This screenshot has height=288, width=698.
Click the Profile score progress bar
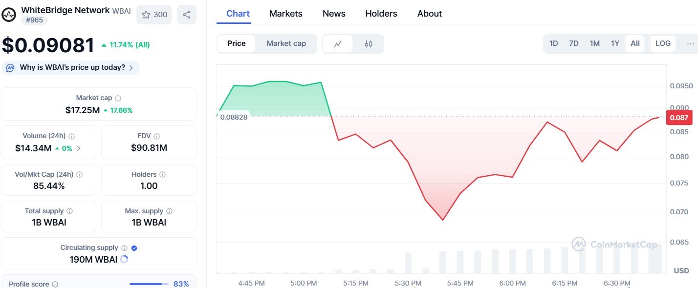pyautogui.click(x=149, y=284)
